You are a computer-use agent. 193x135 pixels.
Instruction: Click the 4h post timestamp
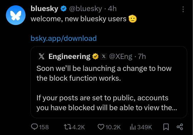[112, 9]
